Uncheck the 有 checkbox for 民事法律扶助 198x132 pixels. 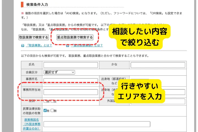click(x=45, y=111)
